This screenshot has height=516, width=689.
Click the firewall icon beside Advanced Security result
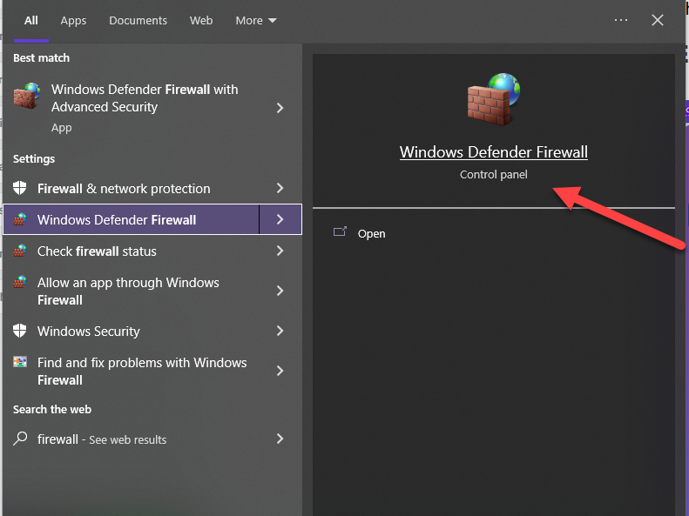pos(27,96)
